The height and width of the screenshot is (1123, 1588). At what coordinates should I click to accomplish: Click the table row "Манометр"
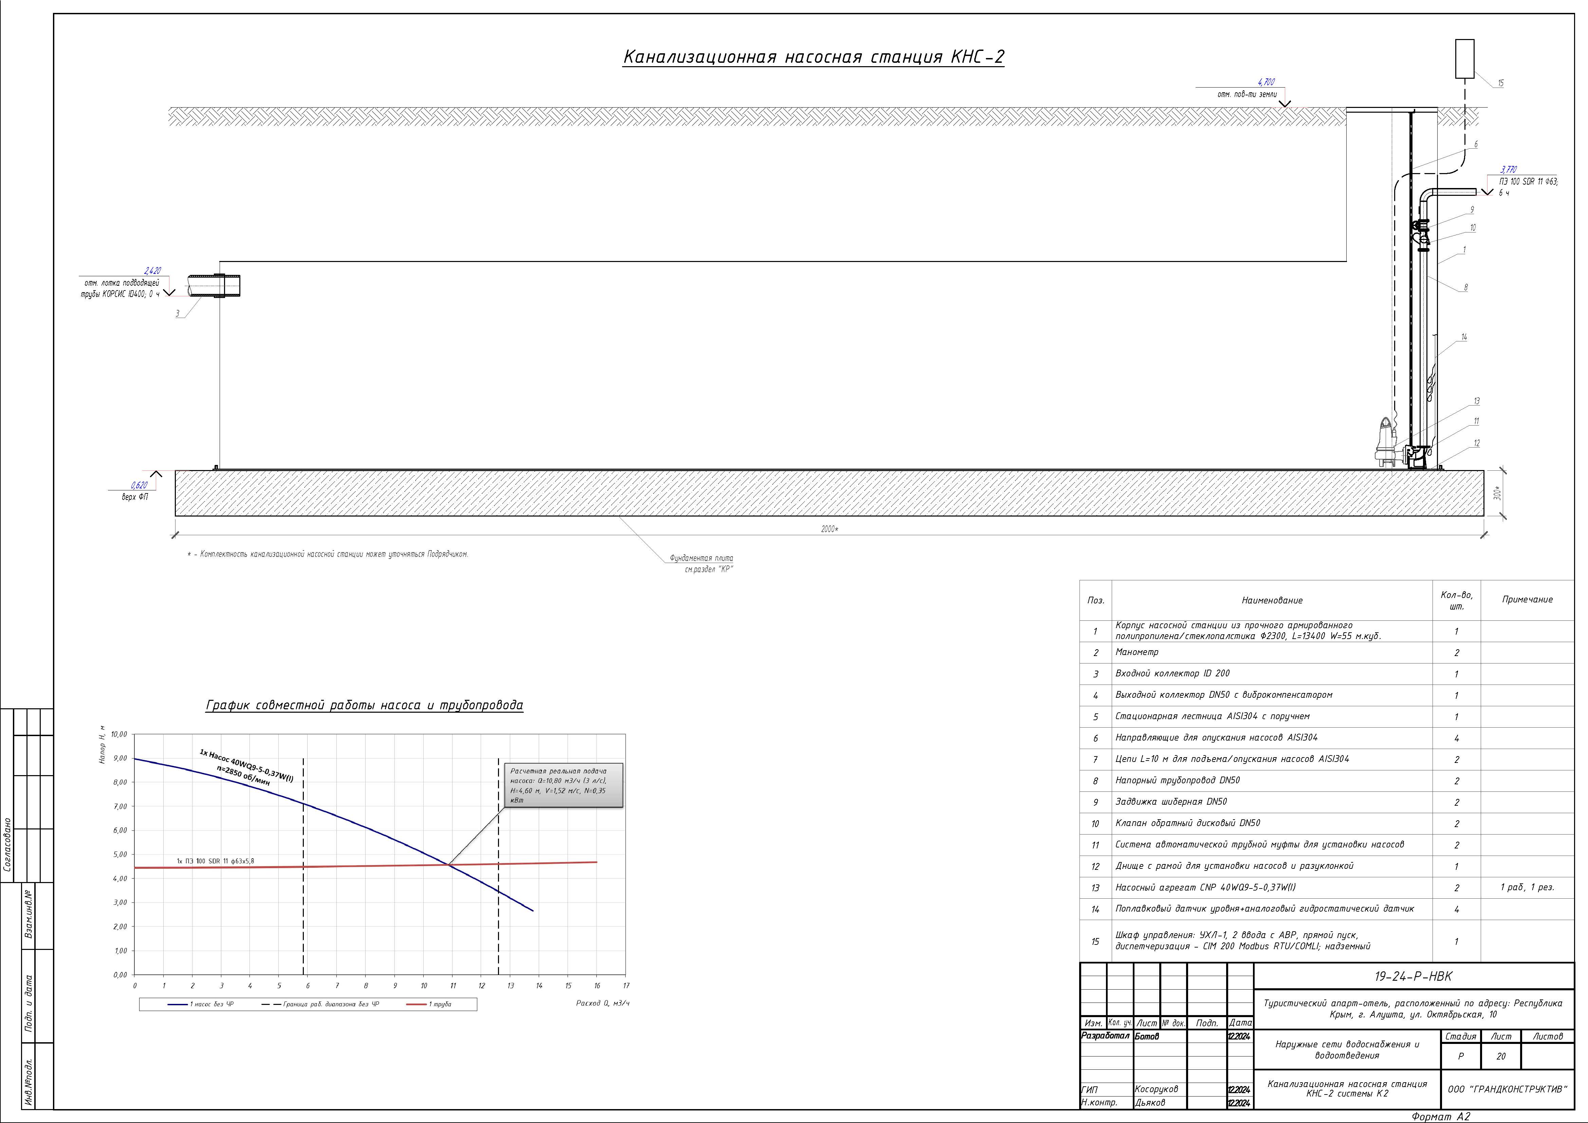1327,653
